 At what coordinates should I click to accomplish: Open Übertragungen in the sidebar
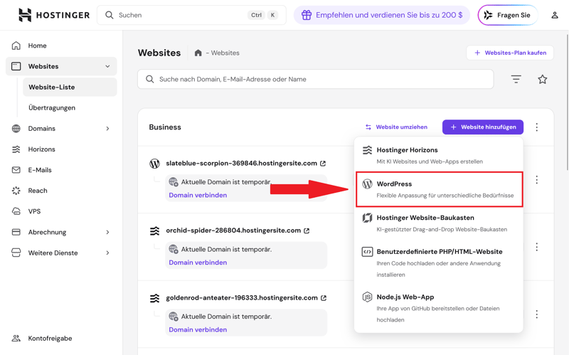point(52,108)
